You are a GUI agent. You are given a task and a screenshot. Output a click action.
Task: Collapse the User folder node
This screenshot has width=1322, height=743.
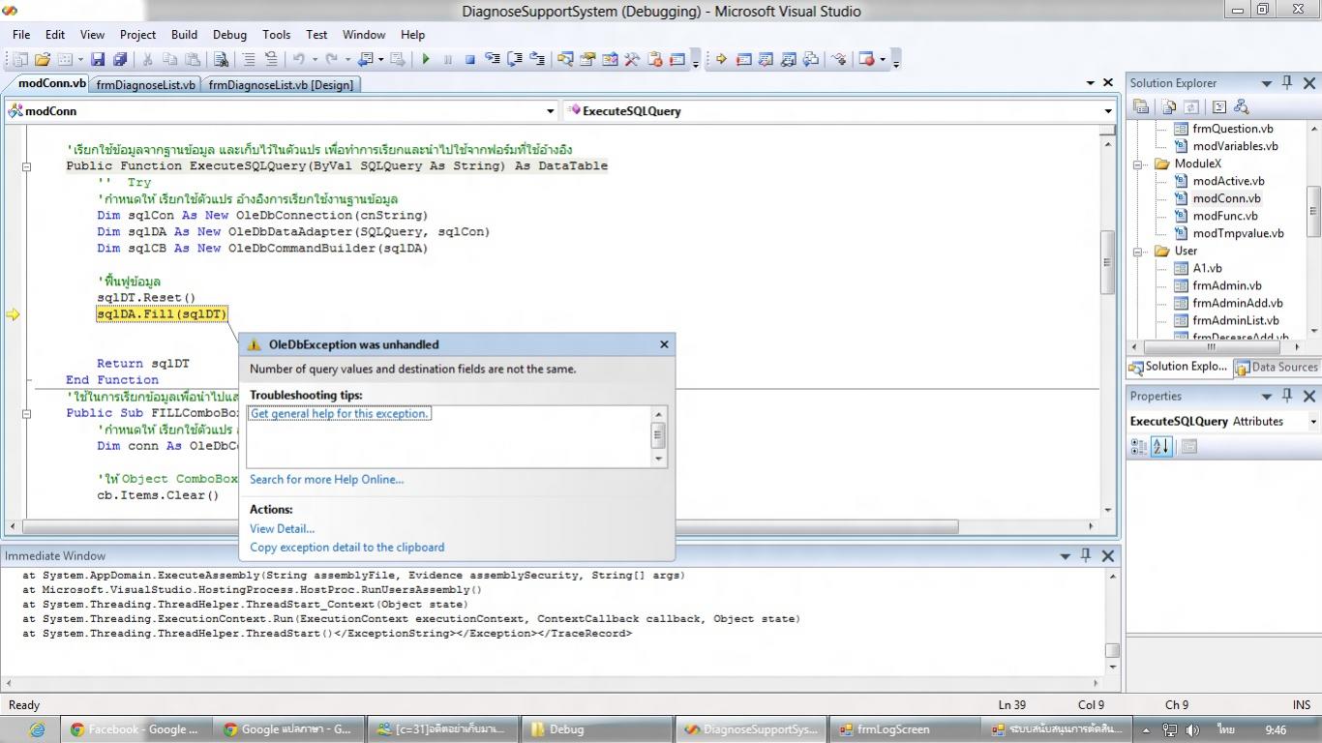pyautogui.click(x=1139, y=251)
